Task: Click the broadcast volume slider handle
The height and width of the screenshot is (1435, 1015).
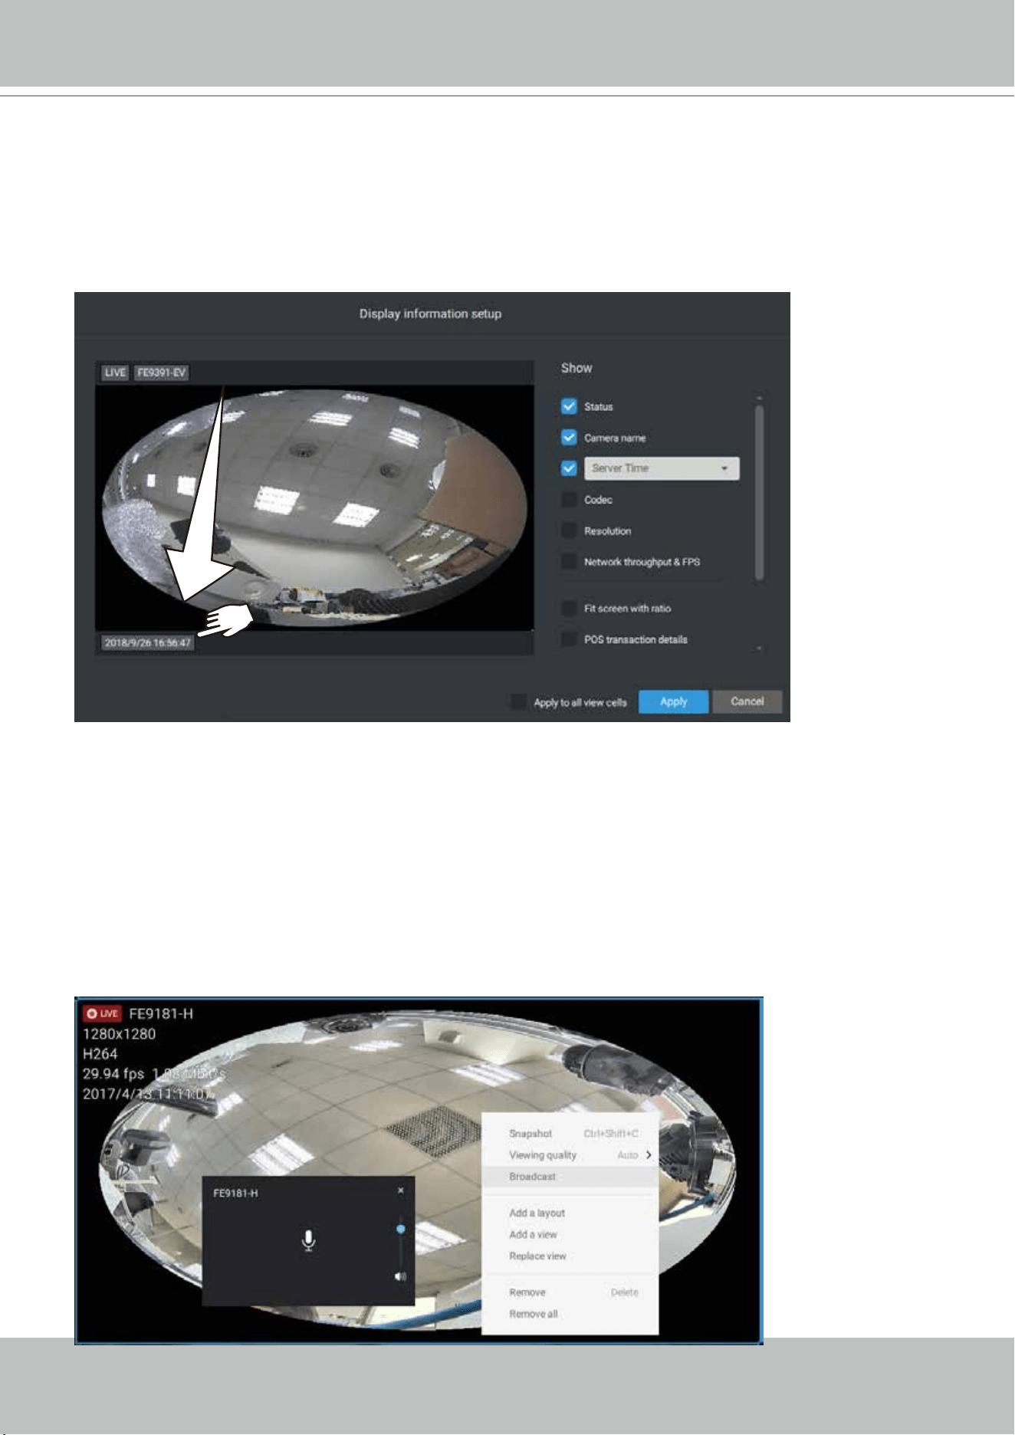Action: tap(401, 1229)
